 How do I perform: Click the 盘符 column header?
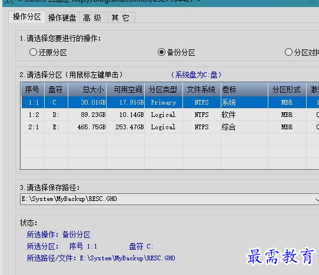pyautogui.click(x=56, y=89)
